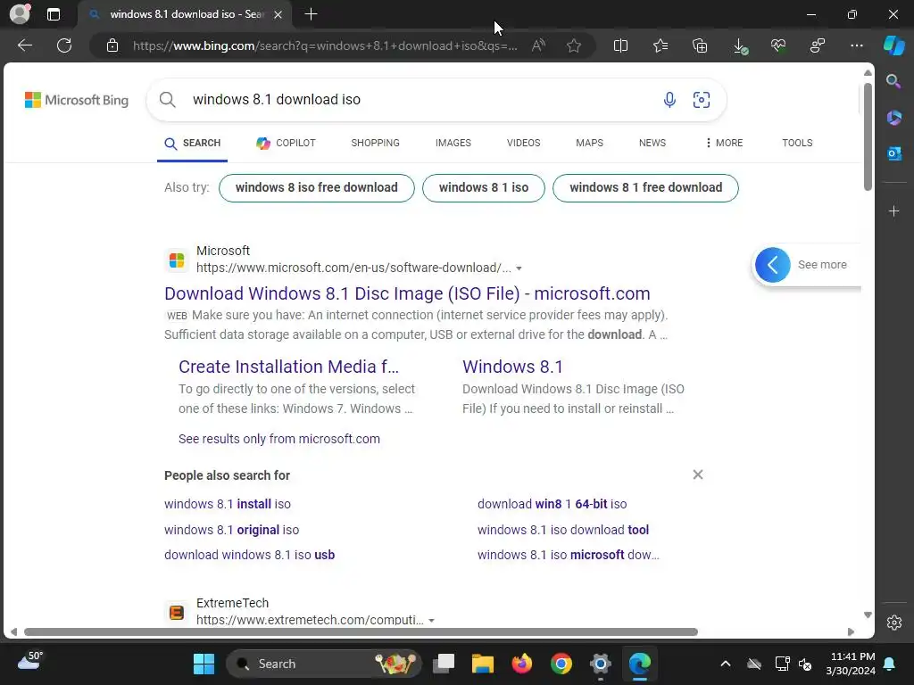
Task: Switch to the IMAGES tab
Action: [x=453, y=143]
